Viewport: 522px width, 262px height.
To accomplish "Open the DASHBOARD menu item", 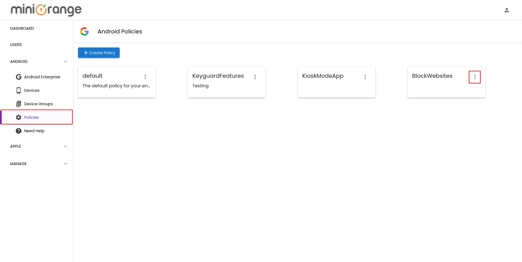I will [22, 28].
